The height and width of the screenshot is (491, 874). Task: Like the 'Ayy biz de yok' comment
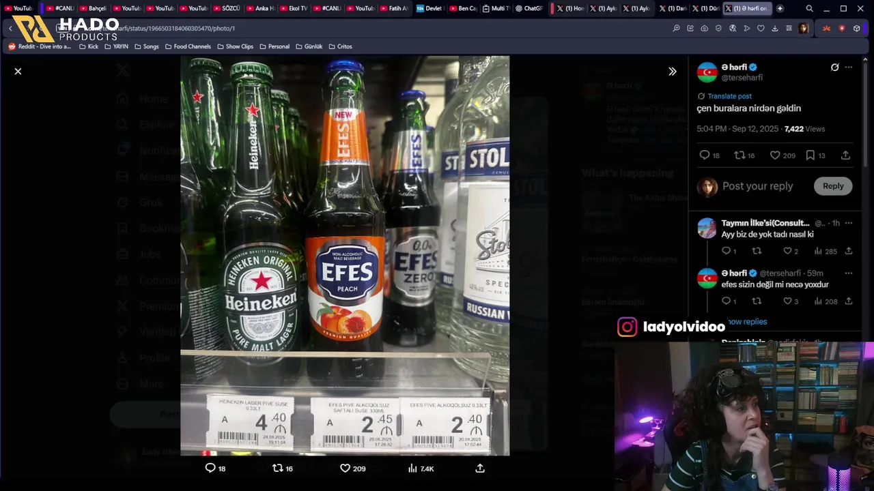click(787, 251)
